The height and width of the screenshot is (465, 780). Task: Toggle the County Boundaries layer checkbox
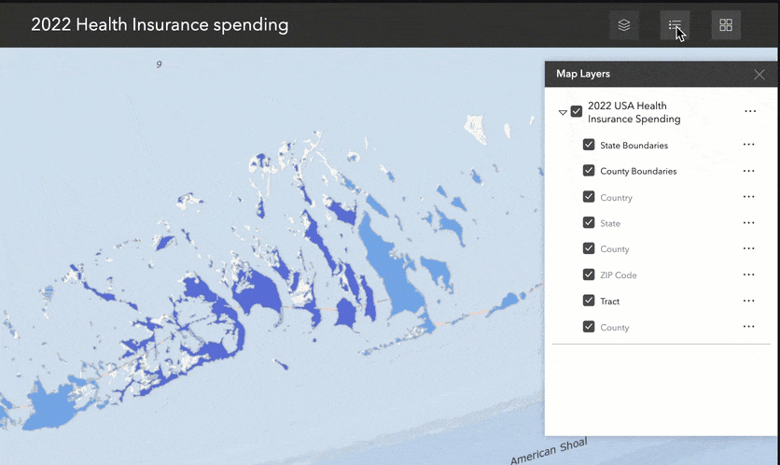coord(589,171)
